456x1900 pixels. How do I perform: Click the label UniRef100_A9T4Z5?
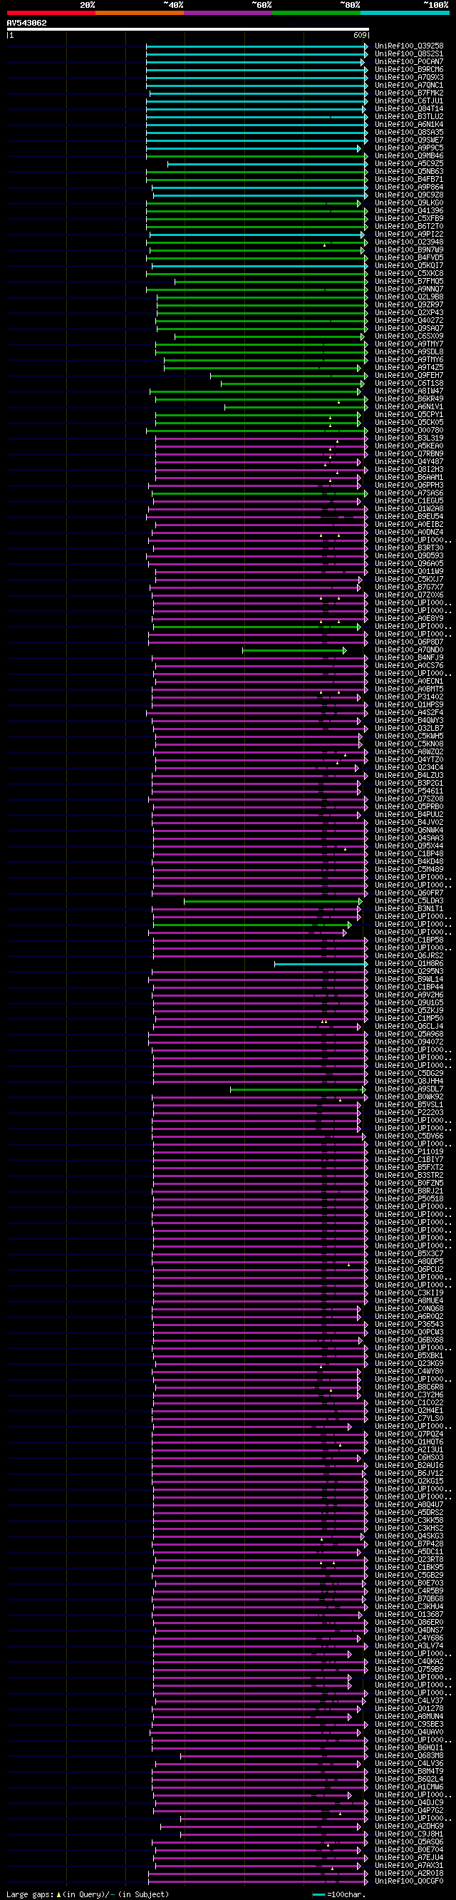409,368
